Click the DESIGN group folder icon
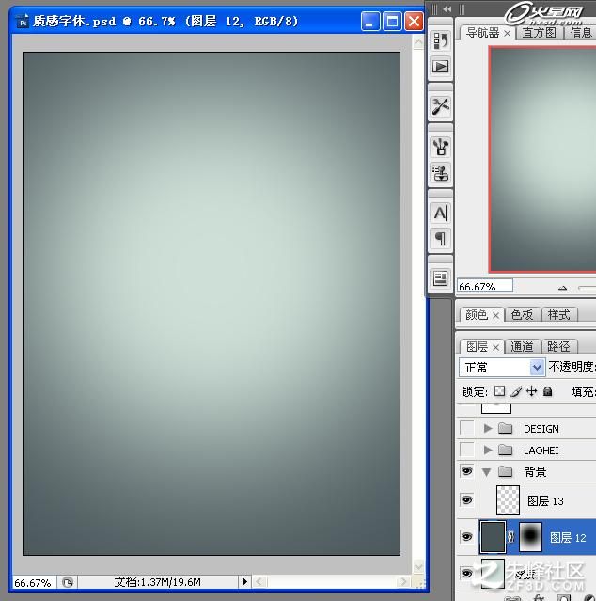596x601 pixels. 505,428
